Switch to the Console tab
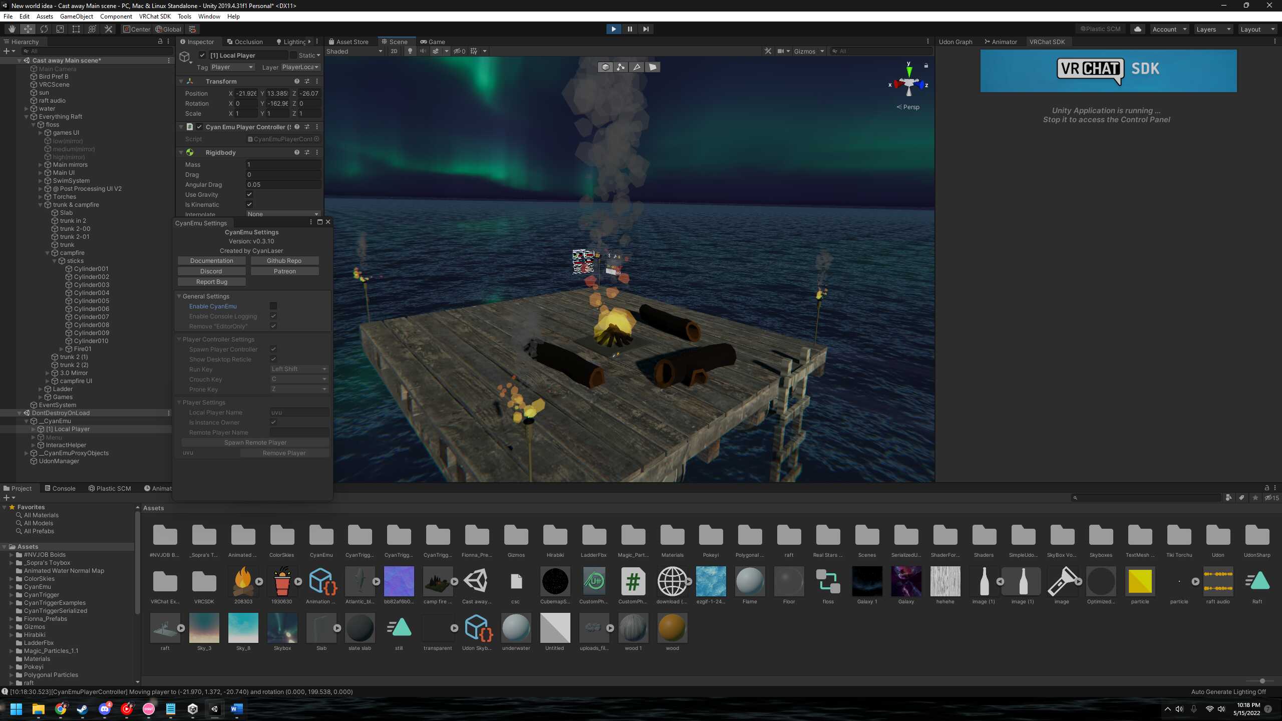Screen dimensions: 1282x721 pyautogui.click(x=60, y=488)
